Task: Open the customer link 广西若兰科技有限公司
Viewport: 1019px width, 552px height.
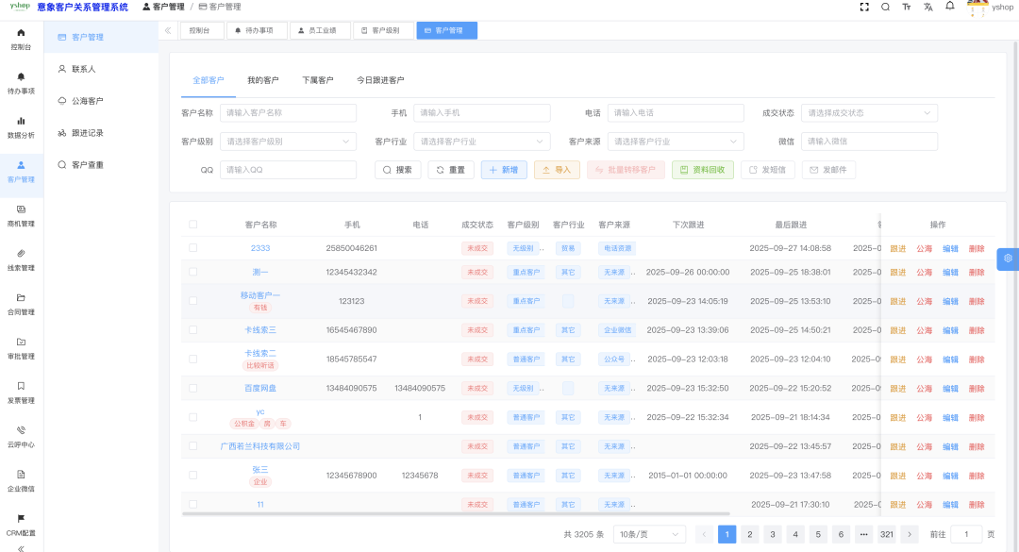Action: (259, 445)
